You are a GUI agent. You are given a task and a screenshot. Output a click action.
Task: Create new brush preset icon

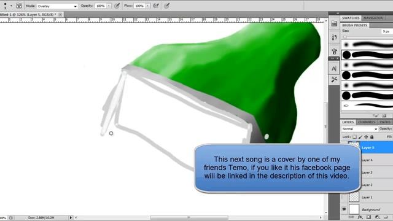384,115
